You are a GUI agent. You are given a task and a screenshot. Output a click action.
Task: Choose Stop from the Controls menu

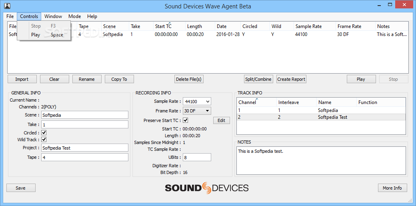44,26
